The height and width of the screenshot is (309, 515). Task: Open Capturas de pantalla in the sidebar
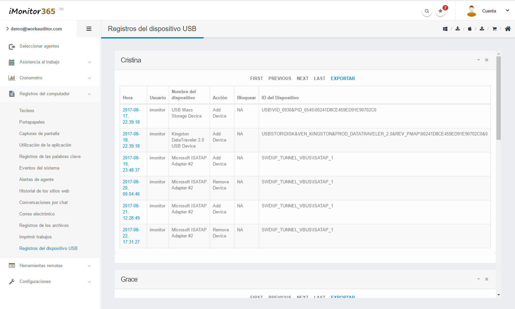tap(39, 134)
